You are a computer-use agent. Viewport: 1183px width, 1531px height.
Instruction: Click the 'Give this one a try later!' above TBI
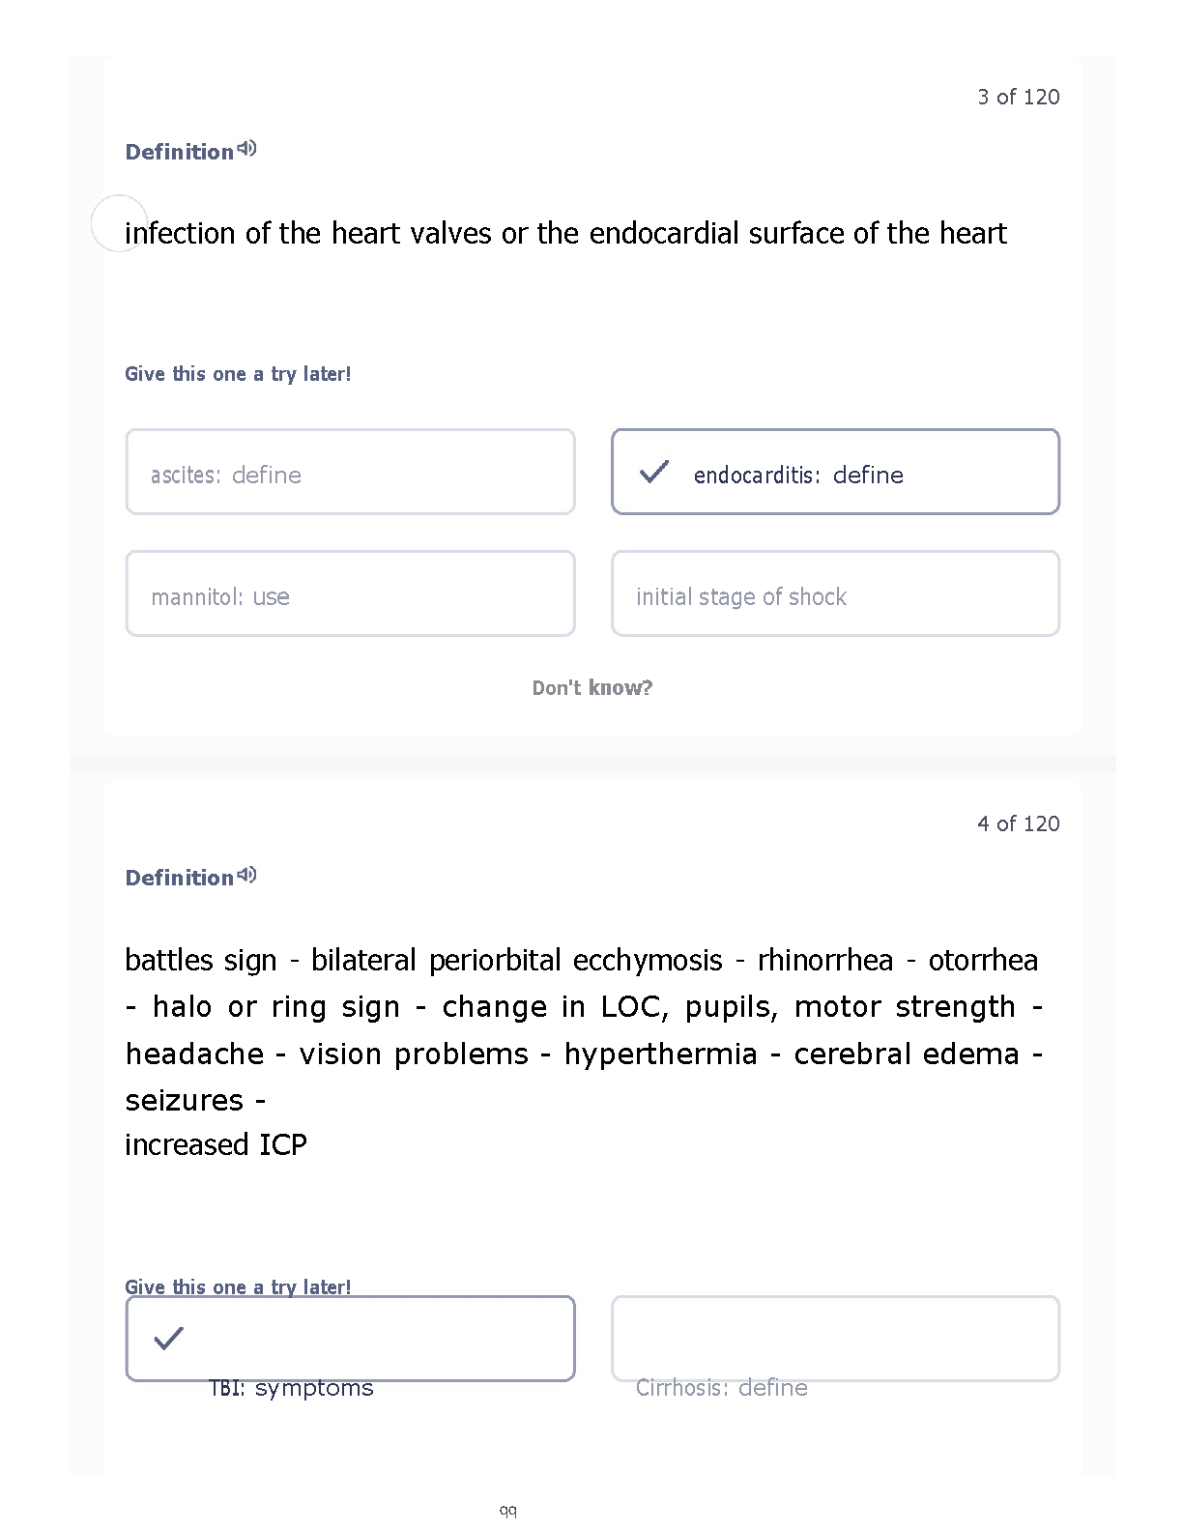click(x=238, y=1286)
